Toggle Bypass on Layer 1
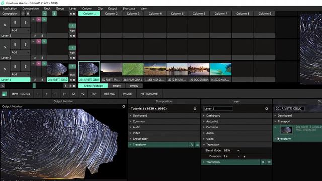The width and height of the screenshot is (322, 181). click(x=15, y=67)
